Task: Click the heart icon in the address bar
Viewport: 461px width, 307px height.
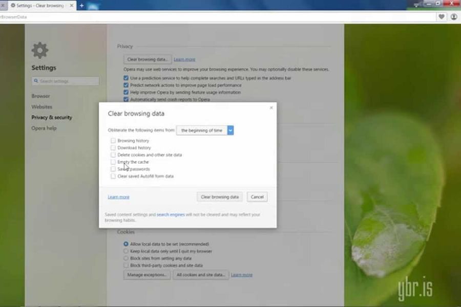Action: (x=441, y=17)
